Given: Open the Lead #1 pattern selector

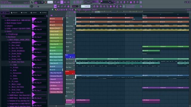Looking at the screenshot, I should [x=86, y=6].
